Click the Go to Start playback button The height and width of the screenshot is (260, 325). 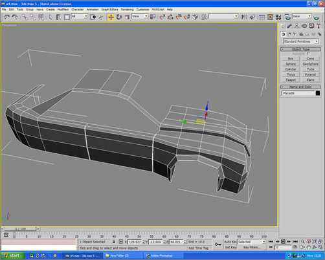(271, 242)
